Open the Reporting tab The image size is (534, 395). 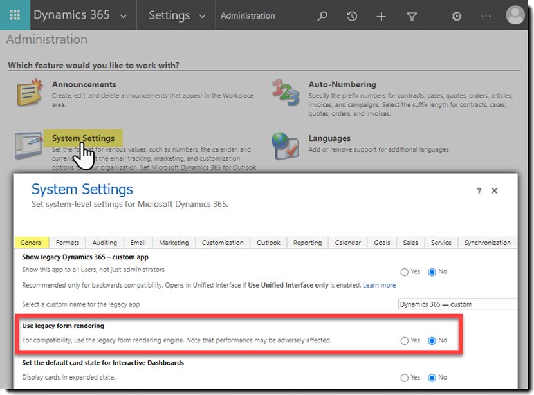click(x=308, y=243)
